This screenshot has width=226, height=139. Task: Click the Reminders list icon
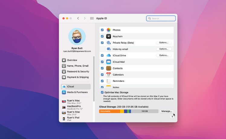point(108,81)
